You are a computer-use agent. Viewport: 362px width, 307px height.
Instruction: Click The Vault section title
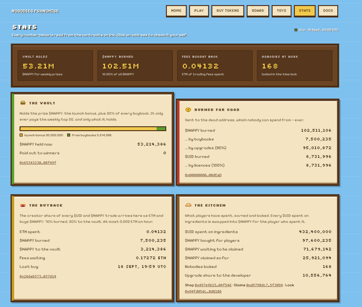tap(42, 103)
